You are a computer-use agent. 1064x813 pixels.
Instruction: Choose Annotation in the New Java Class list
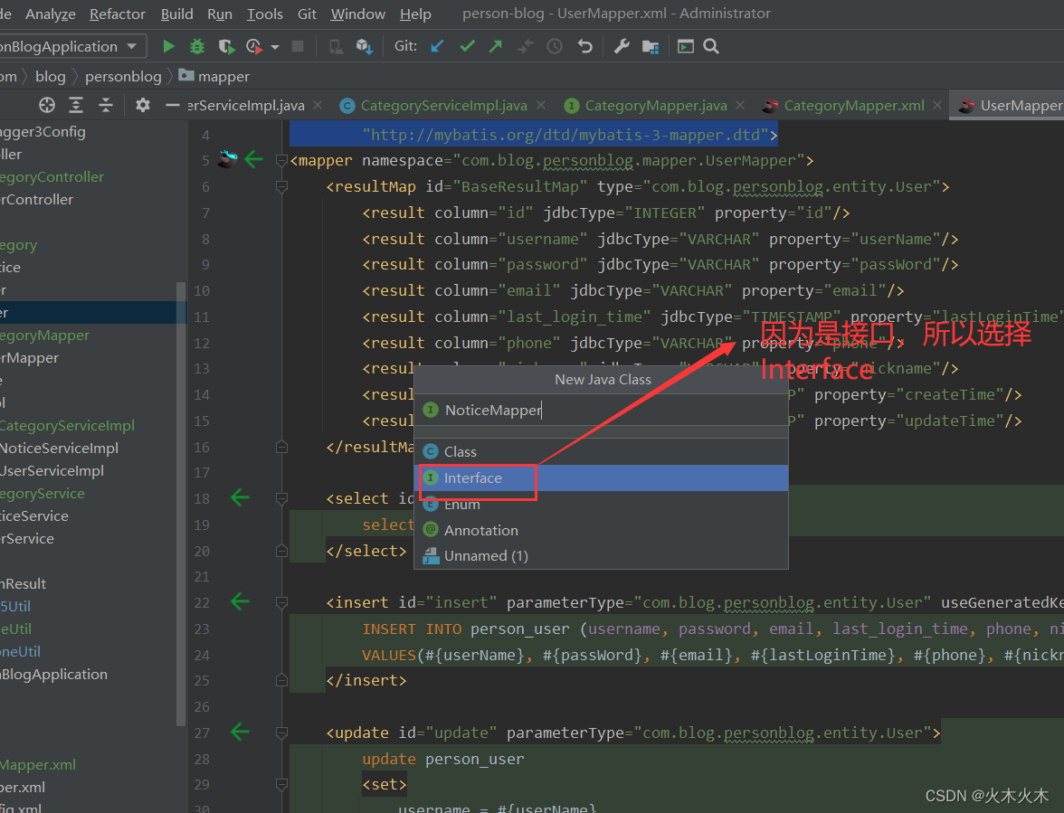(480, 531)
